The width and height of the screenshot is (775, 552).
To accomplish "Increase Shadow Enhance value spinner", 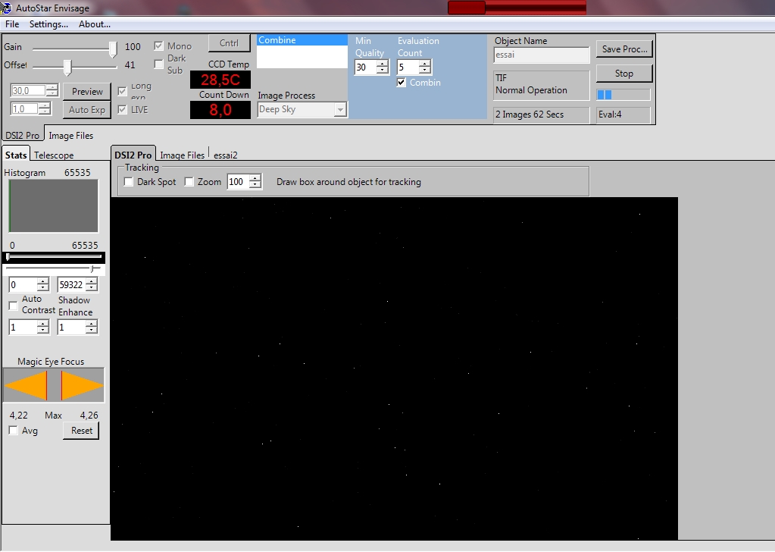I will (x=92, y=324).
